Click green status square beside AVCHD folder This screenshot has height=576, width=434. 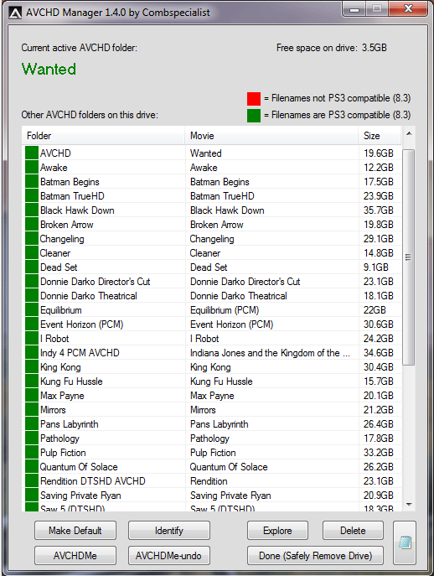[32, 153]
